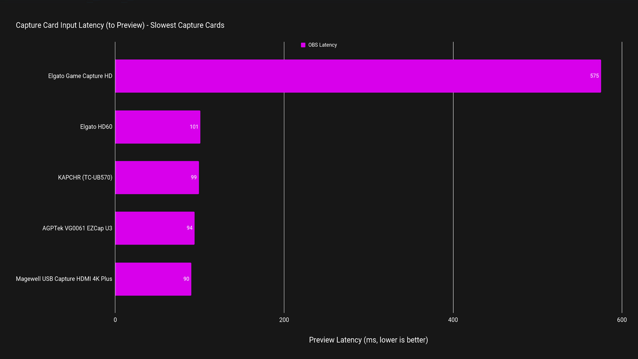Click the 200 tick on the x-axis
638x359 pixels.
tap(284, 320)
